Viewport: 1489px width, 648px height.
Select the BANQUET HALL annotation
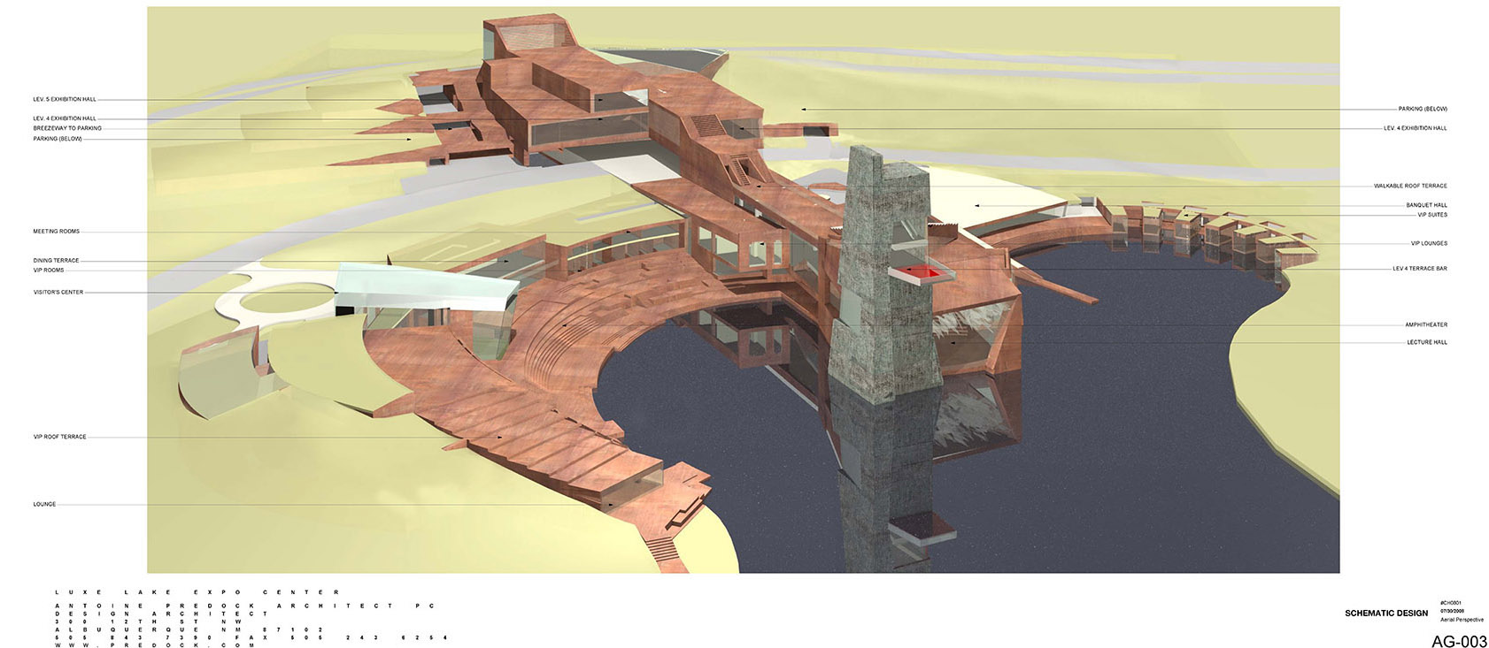coord(1426,205)
